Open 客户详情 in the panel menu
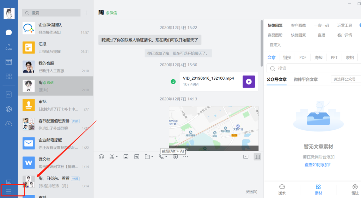Image resolution: width=361 pixels, height=198 pixels. (x=345, y=35)
